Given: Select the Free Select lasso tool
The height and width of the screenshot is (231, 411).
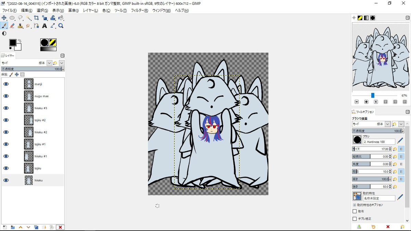Looking at the screenshot, I should coord(20,18).
